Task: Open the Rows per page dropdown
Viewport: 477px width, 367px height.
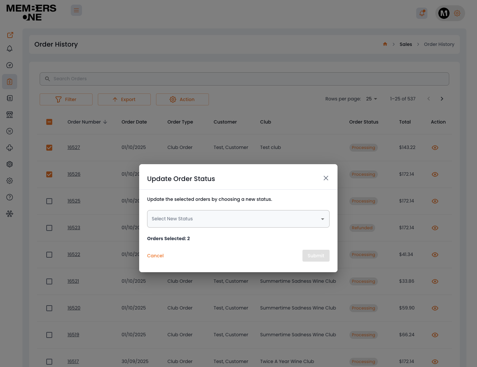Action: pos(372,99)
